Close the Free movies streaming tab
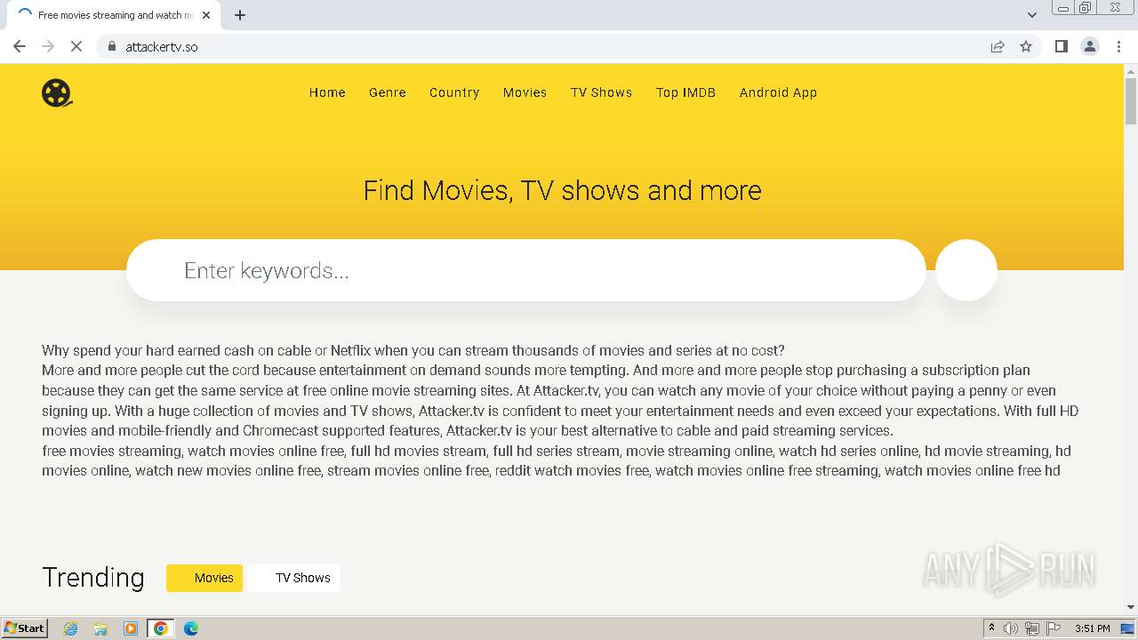Screen dimensions: 1138x640 207,15
